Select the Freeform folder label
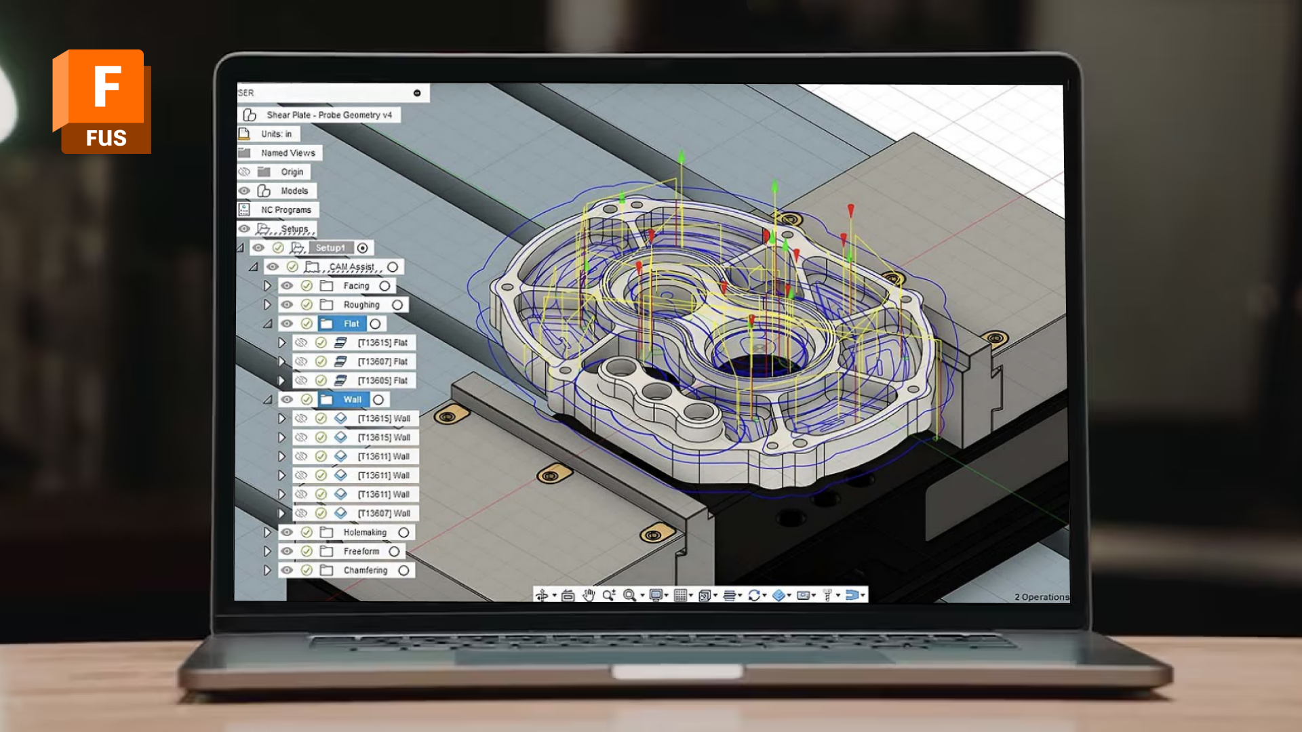The width and height of the screenshot is (1302, 732). [x=361, y=552]
